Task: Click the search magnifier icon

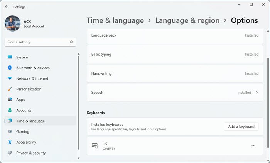Action: (x=71, y=42)
